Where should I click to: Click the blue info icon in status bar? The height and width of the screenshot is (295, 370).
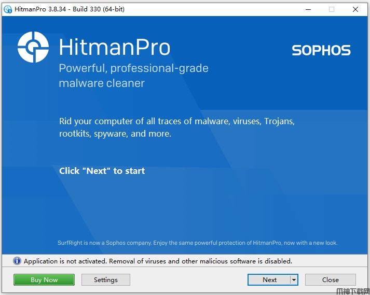[x=17, y=261]
